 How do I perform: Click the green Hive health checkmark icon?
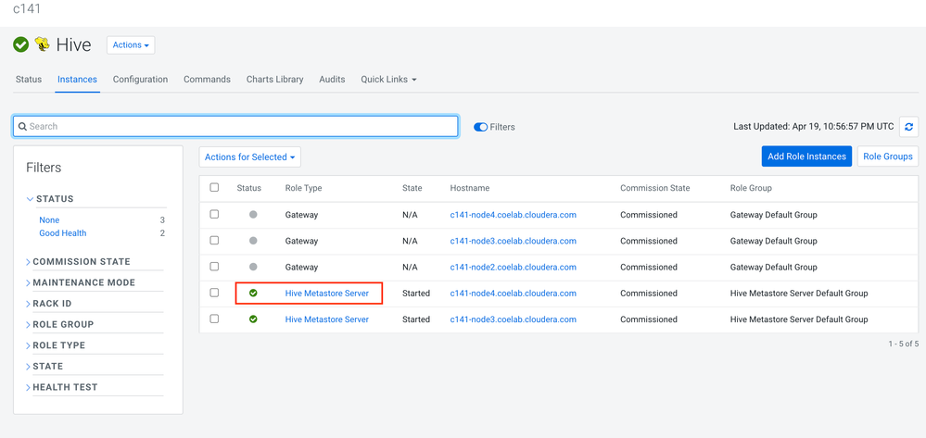click(x=20, y=44)
